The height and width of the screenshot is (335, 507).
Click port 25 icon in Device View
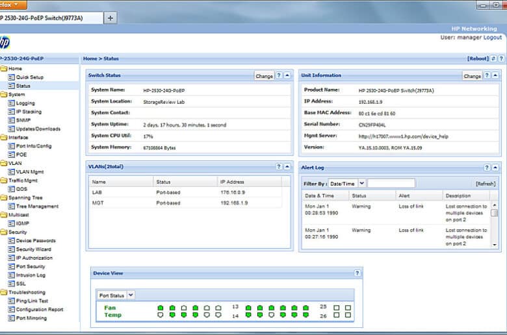(336, 308)
